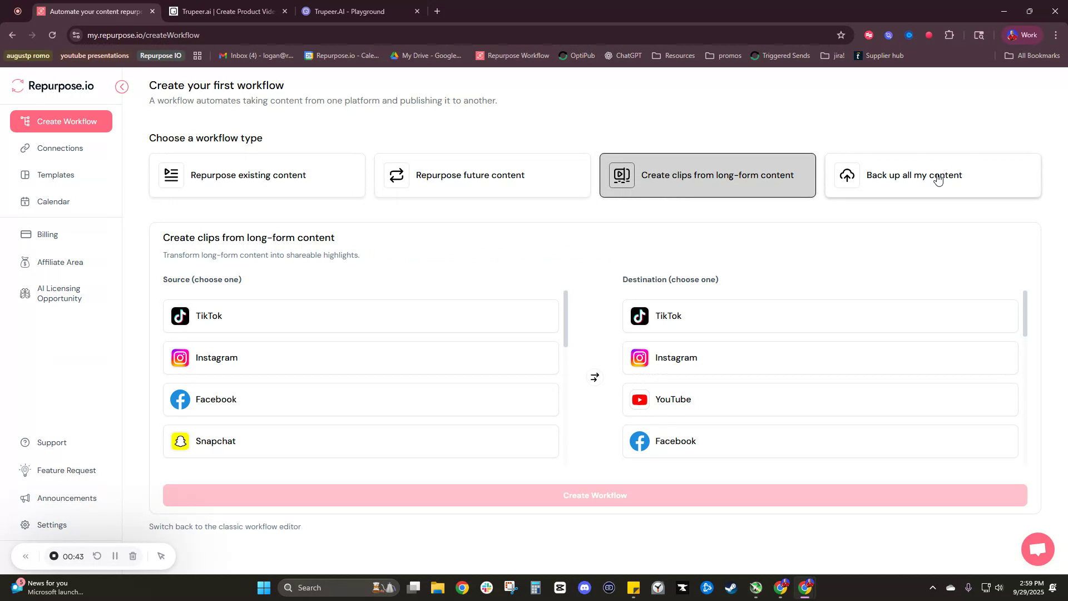
Task: Pause the ongoing screen recording
Action: pyautogui.click(x=115, y=556)
